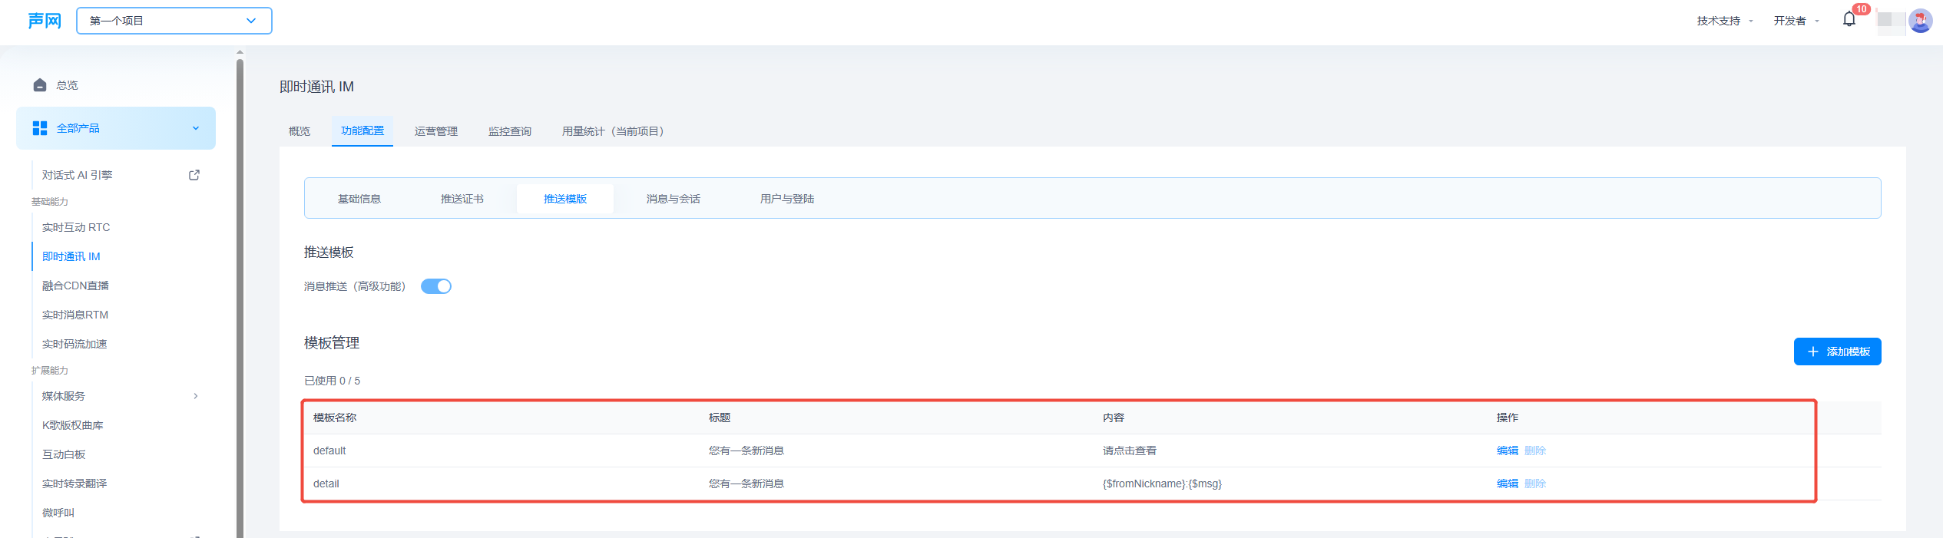The height and width of the screenshot is (538, 1943).
Task: Select the 基础信息 sub-tab
Action: coord(359,199)
